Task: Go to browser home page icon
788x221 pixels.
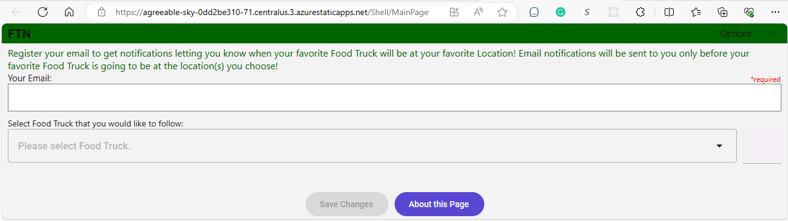Action: click(69, 12)
